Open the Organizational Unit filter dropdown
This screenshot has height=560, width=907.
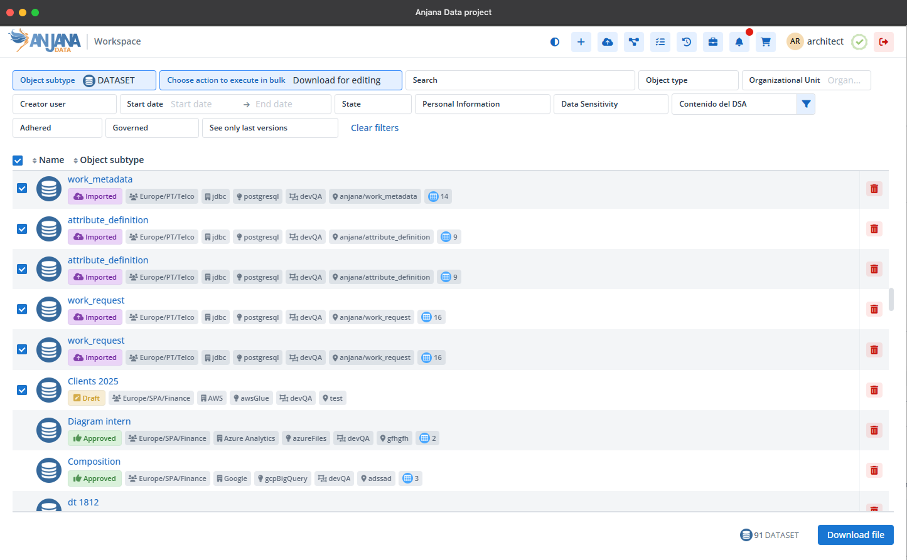[x=806, y=80]
